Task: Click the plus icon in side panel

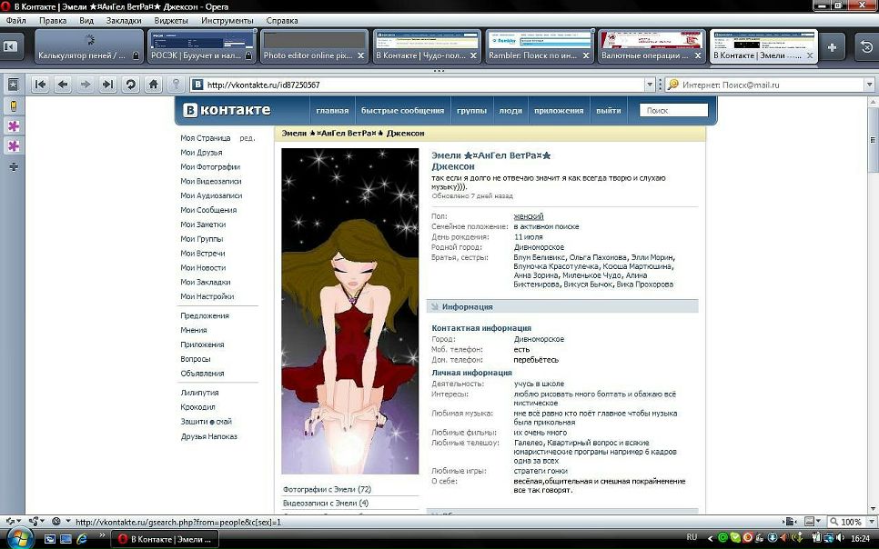Action: pyautogui.click(x=13, y=167)
